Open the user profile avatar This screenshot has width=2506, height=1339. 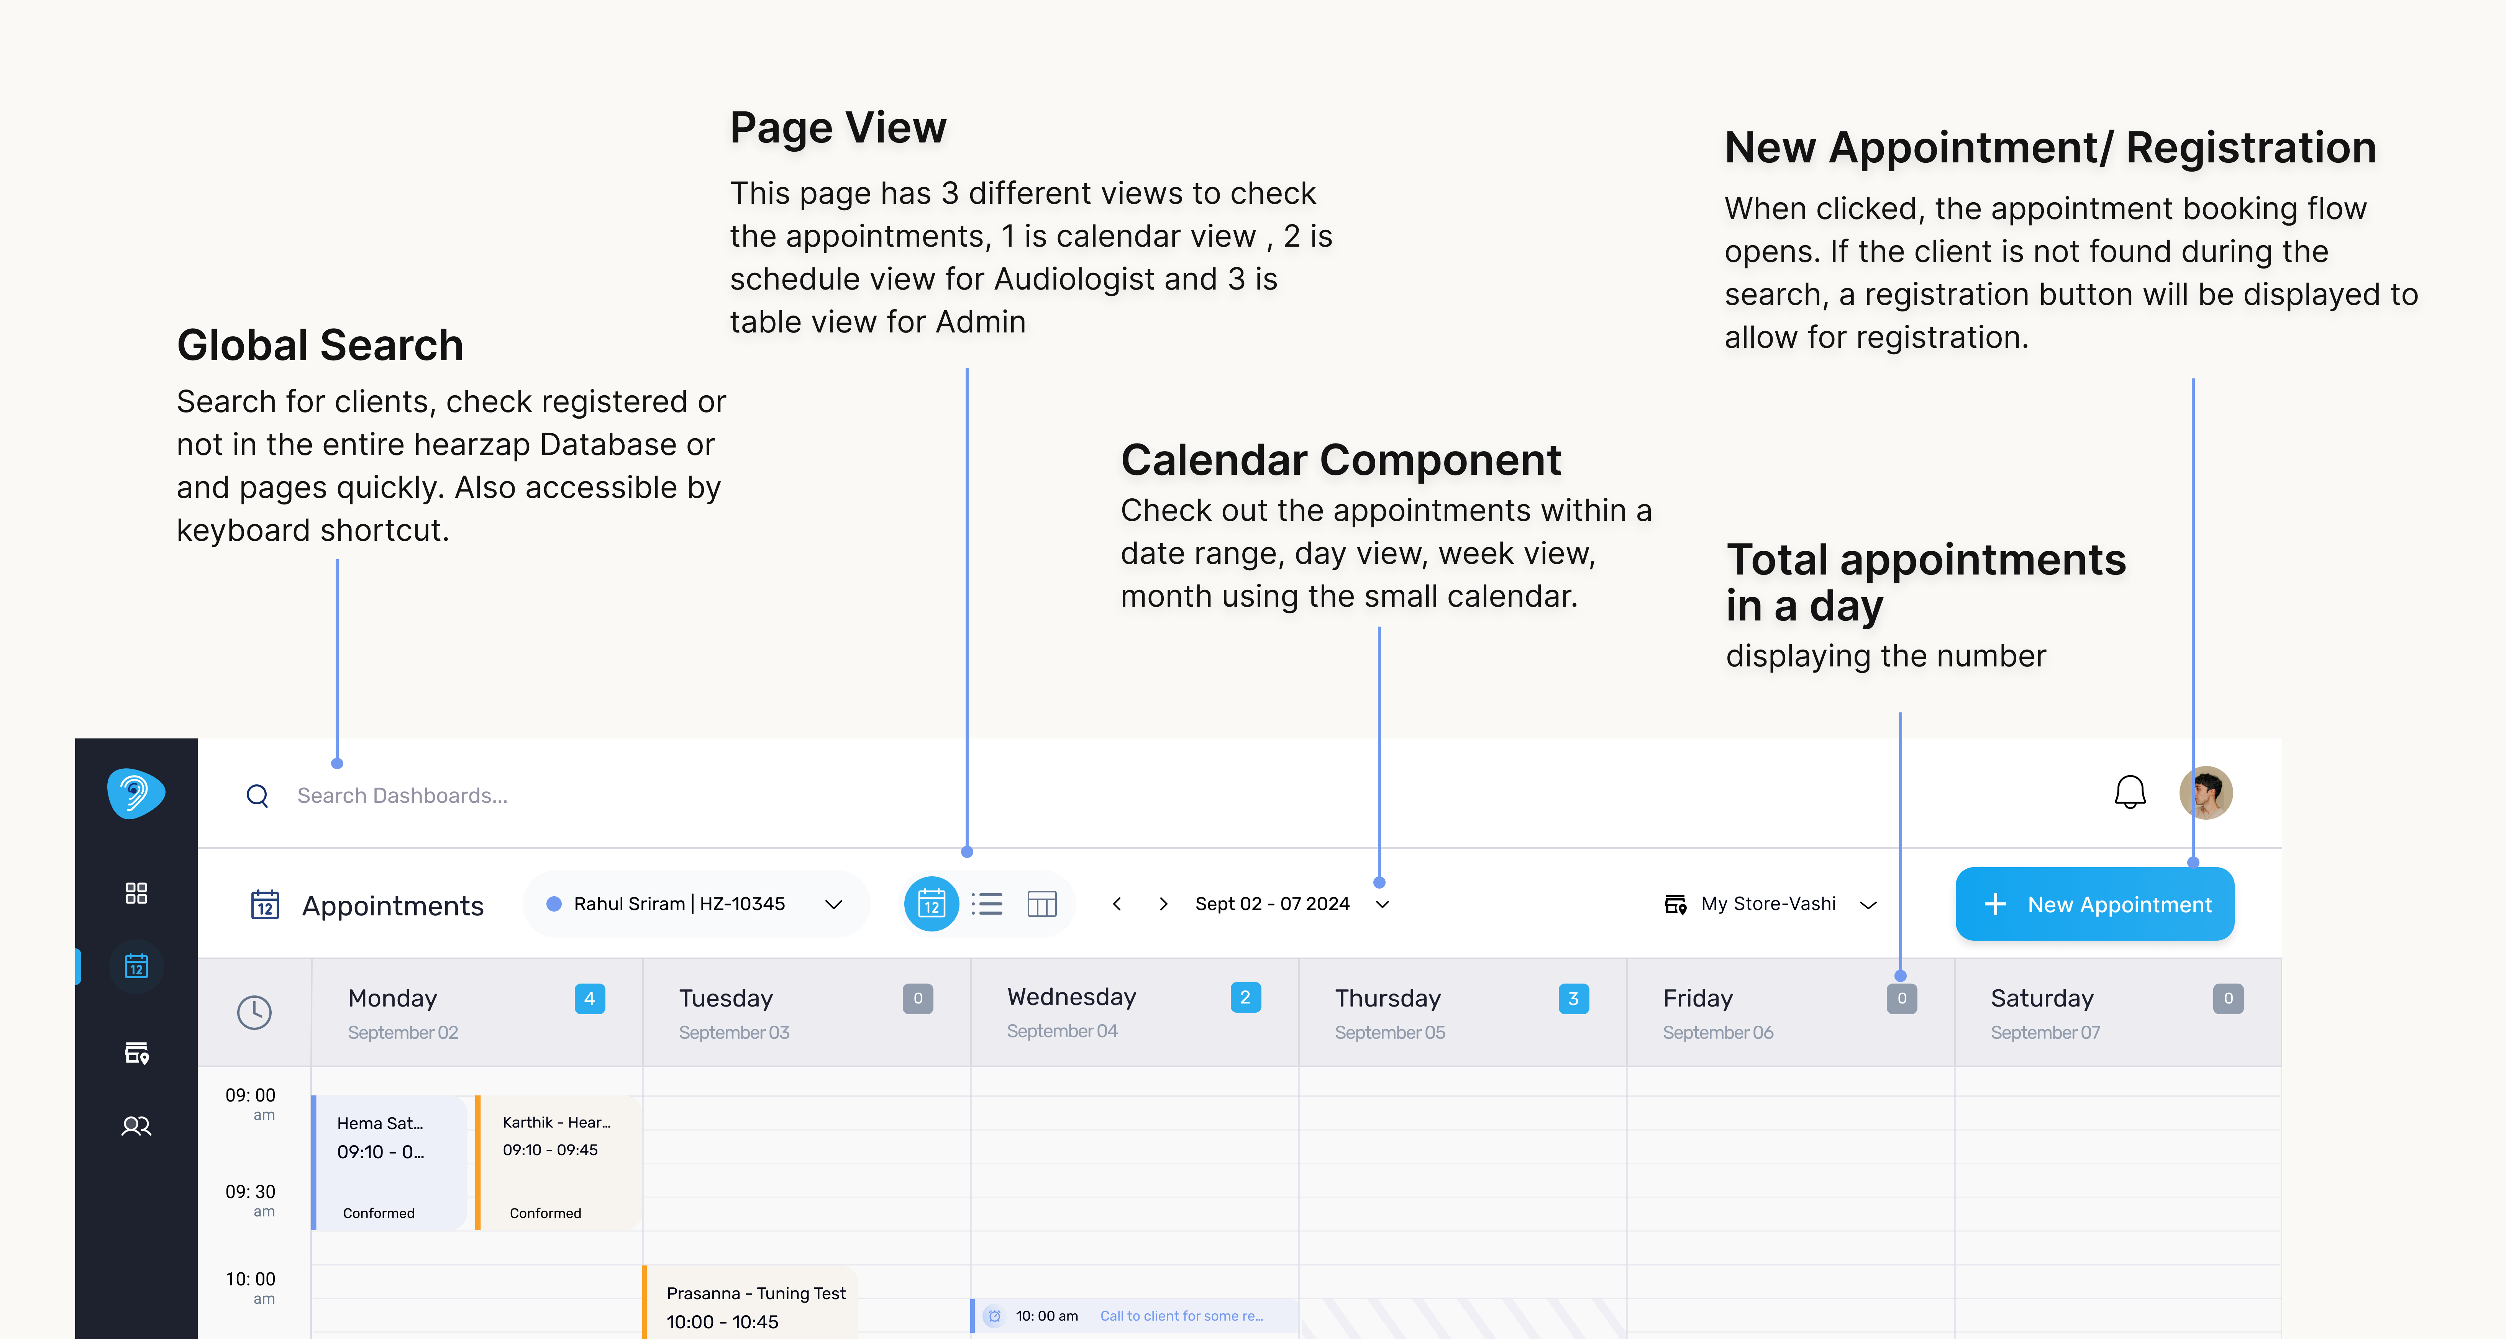point(2206,792)
